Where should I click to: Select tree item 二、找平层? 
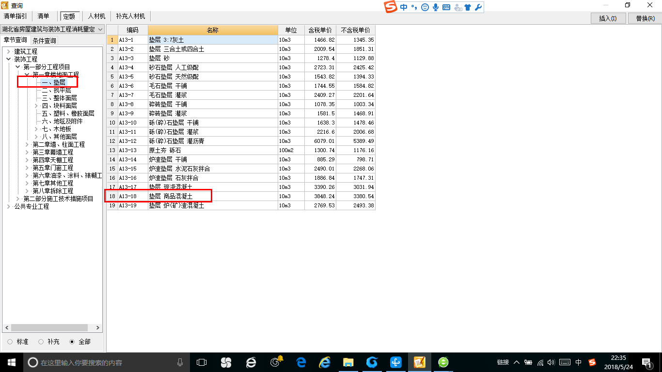(x=56, y=90)
